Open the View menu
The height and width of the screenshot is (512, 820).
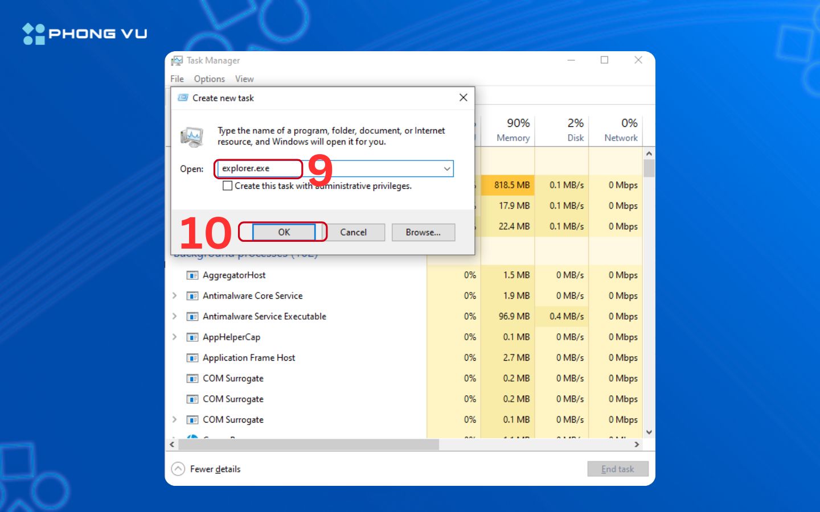point(244,79)
